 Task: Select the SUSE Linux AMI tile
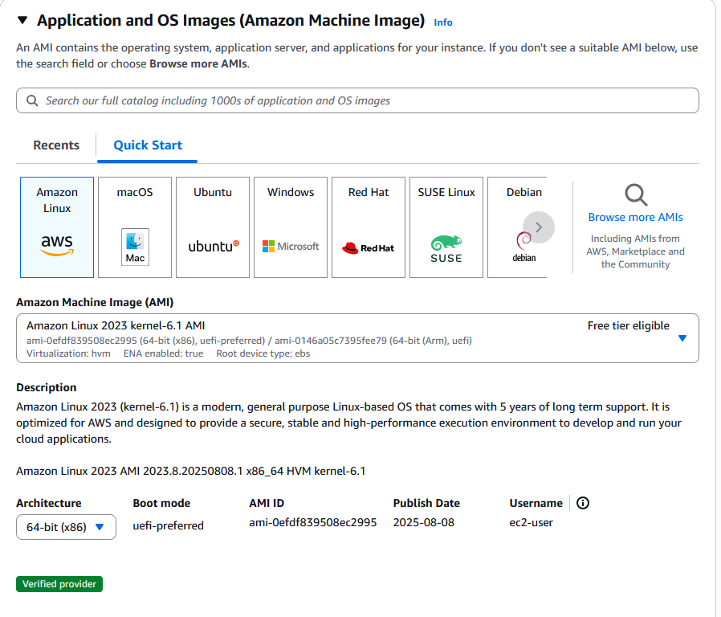tap(446, 227)
